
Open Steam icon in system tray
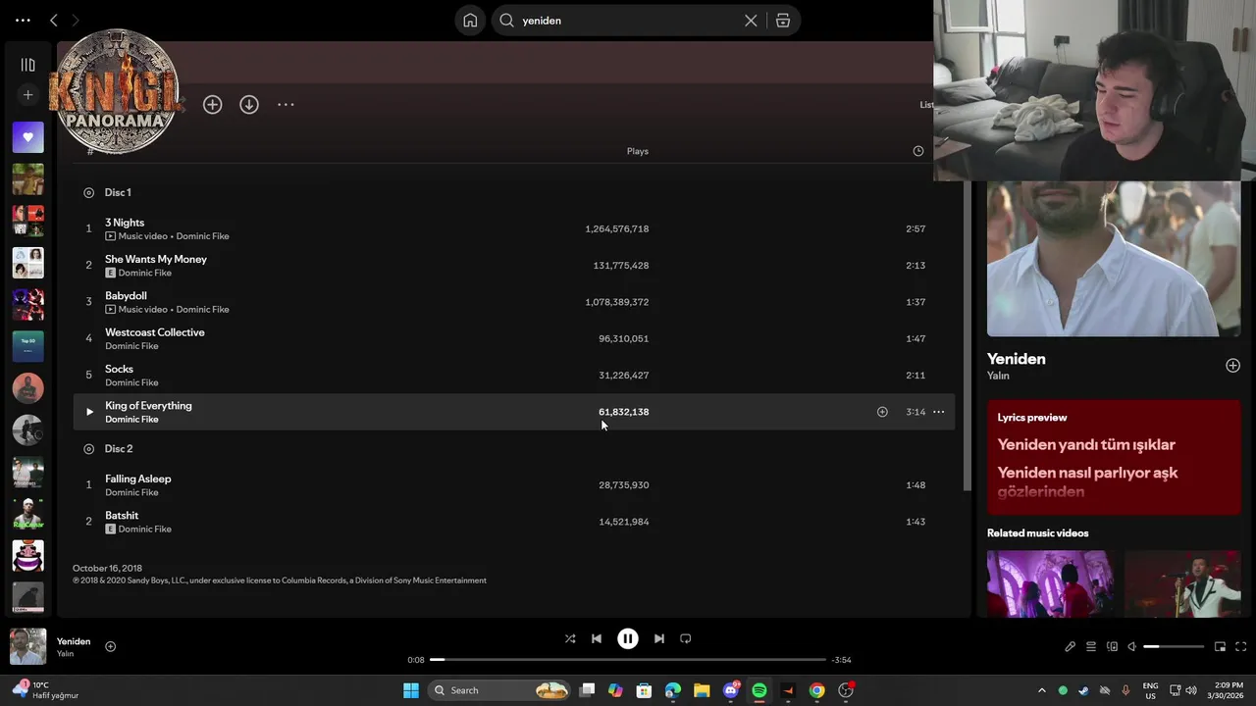(x=1083, y=690)
